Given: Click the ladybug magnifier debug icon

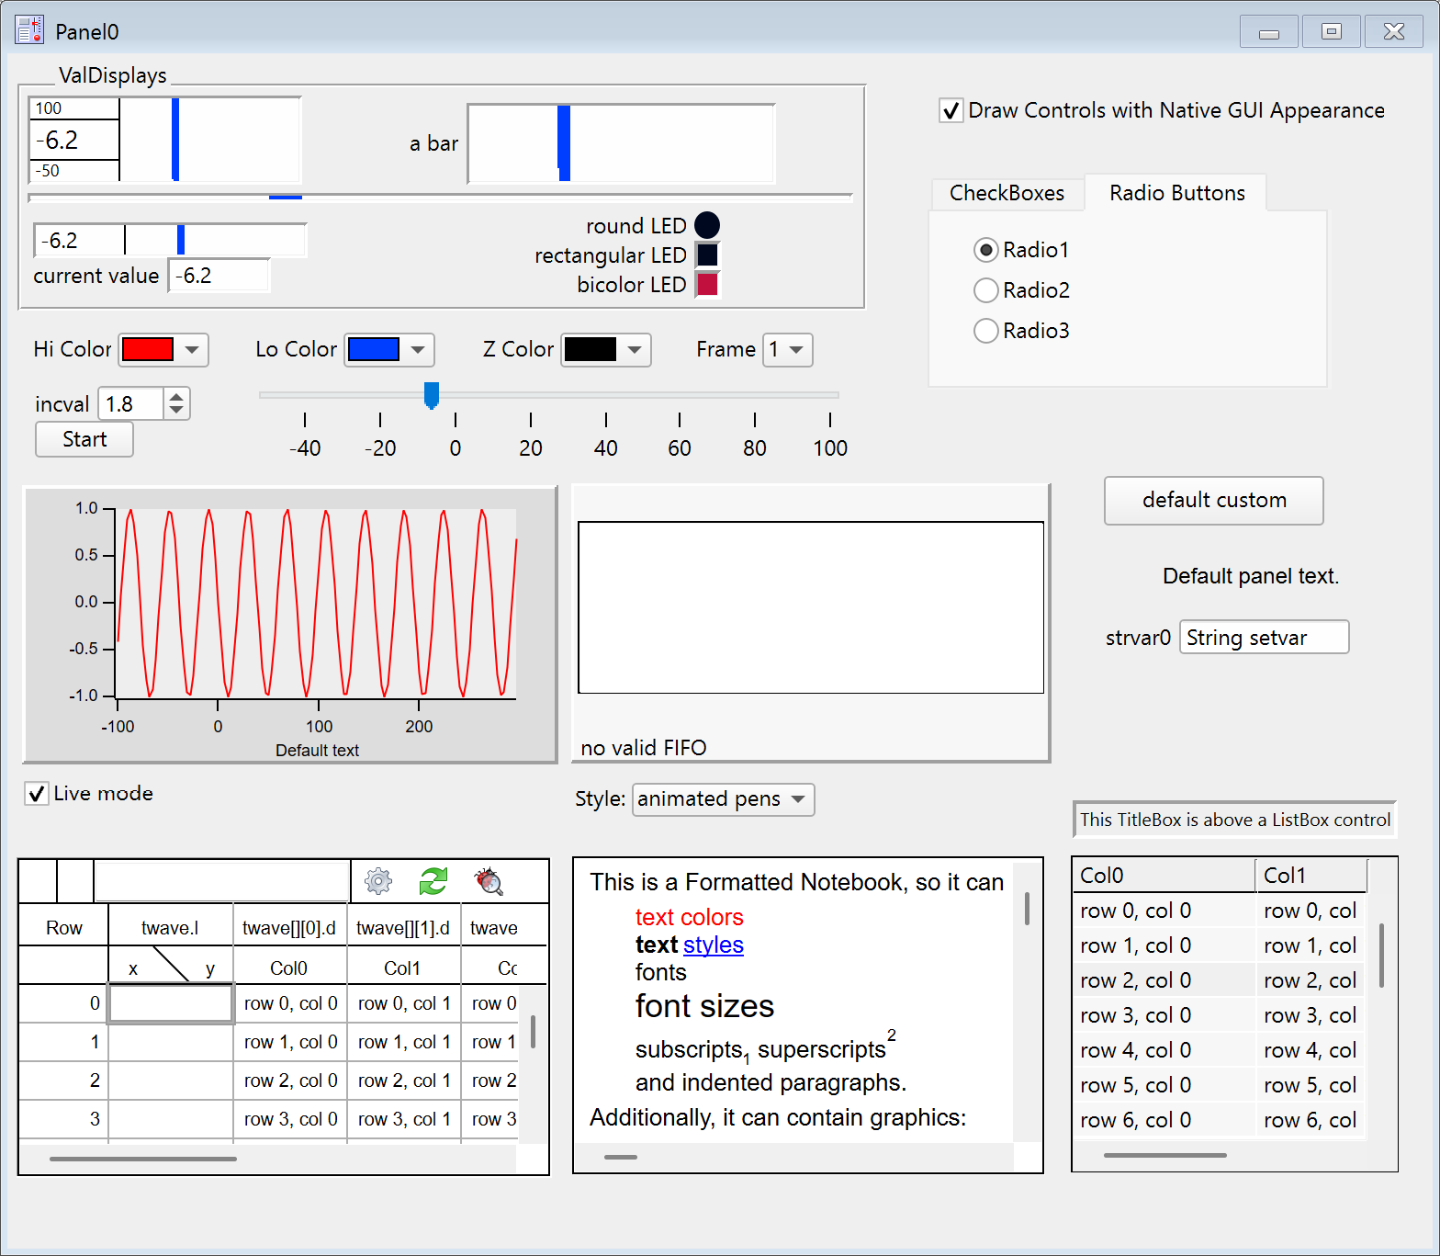Looking at the screenshot, I should [489, 881].
